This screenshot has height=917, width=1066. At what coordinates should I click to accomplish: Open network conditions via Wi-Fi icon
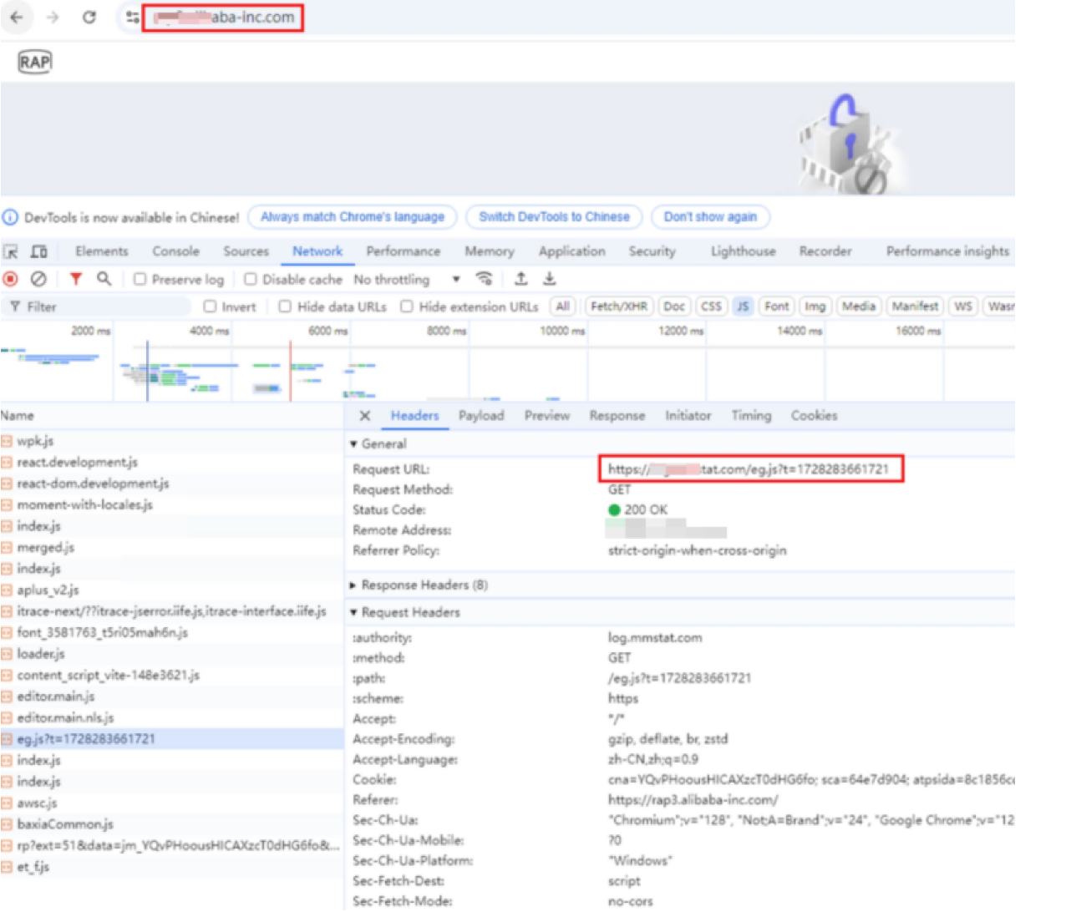pos(484,279)
